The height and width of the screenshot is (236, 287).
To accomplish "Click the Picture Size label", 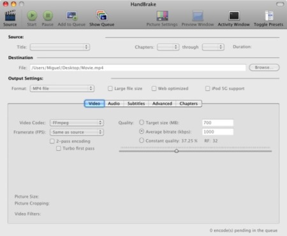I will pyautogui.click(x=27, y=197).
